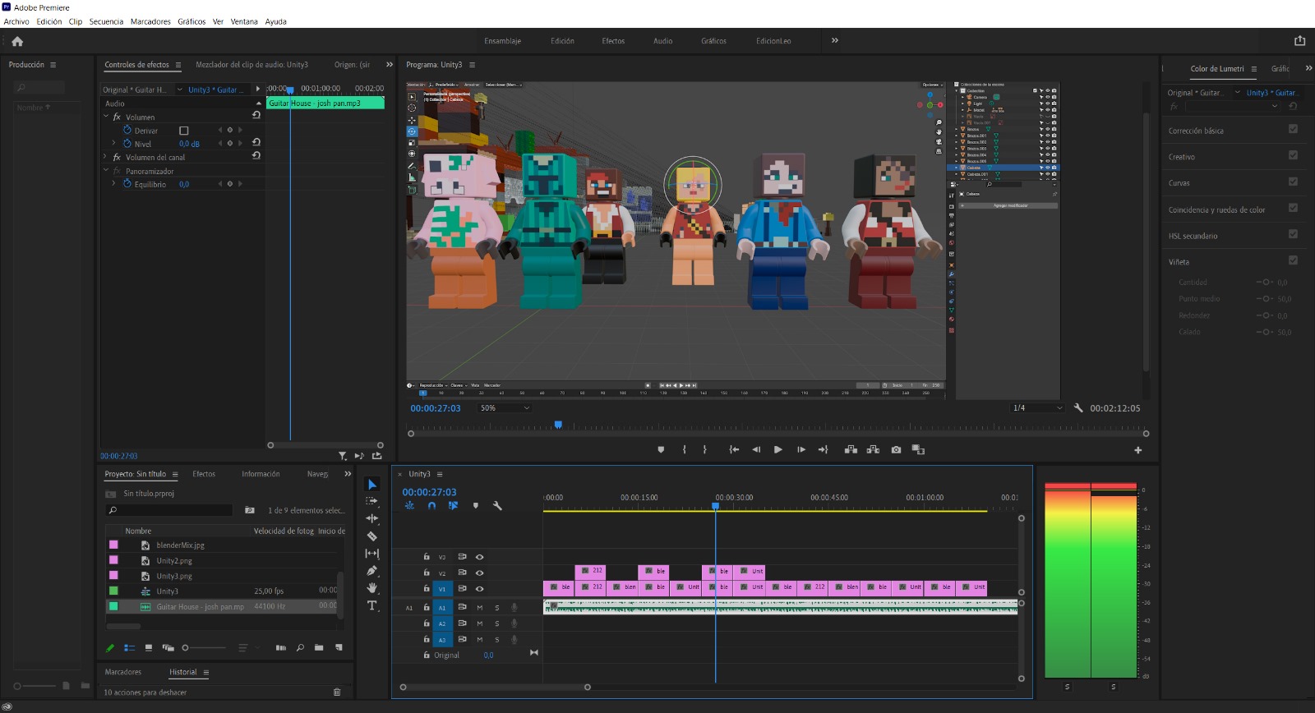The width and height of the screenshot is (1315, 713).
Task: Play the Unity3 sequence
Action: pos(778,449)
